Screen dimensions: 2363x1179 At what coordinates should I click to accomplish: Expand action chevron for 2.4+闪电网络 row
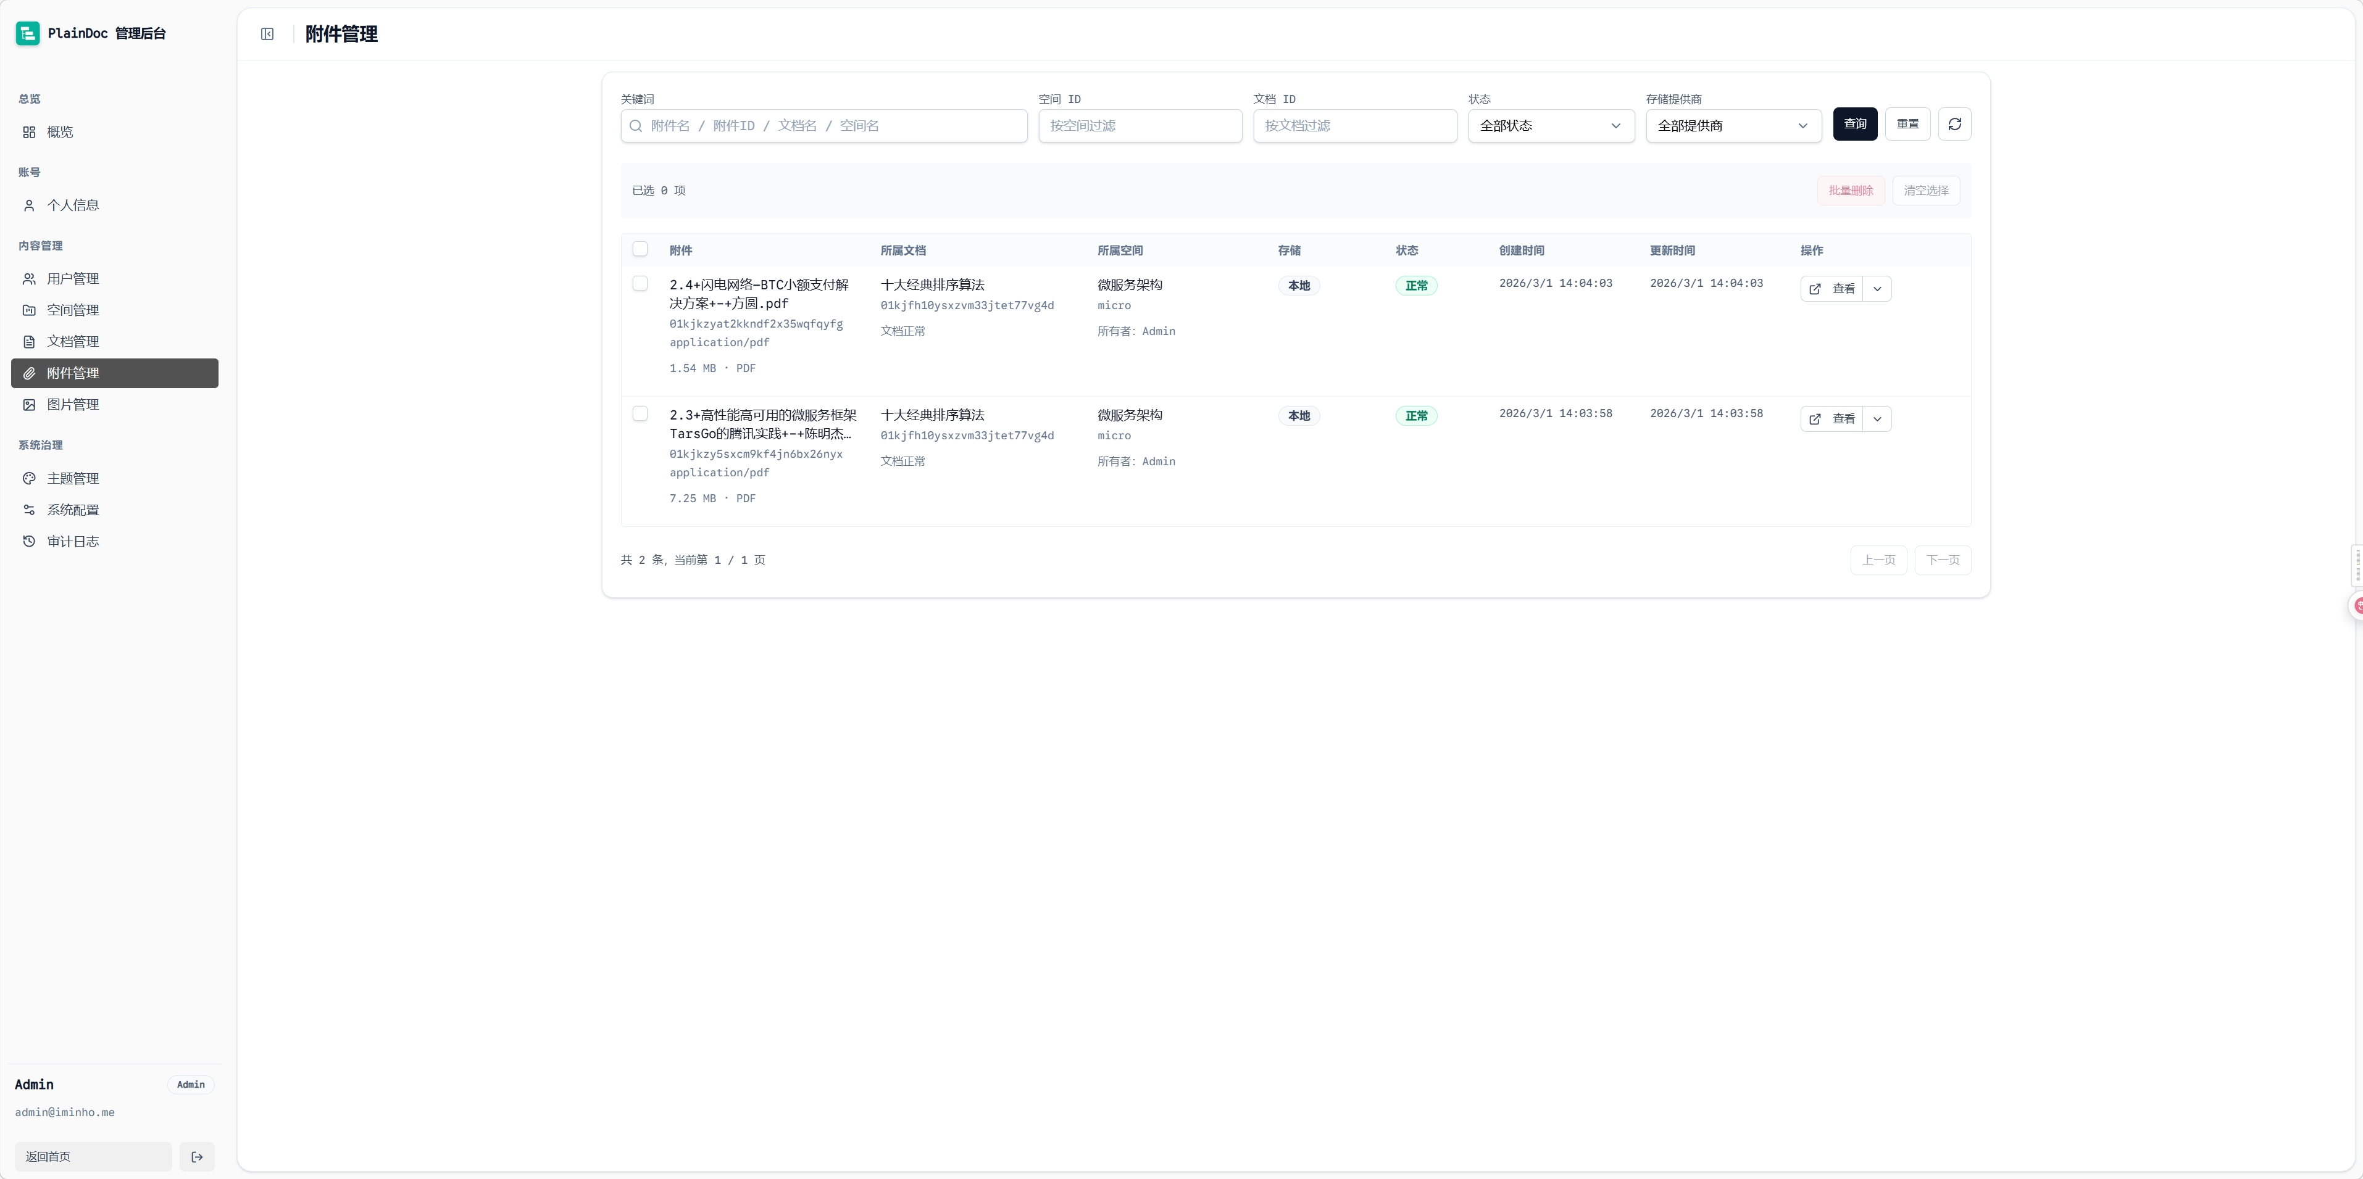[x=1878, y=289]
